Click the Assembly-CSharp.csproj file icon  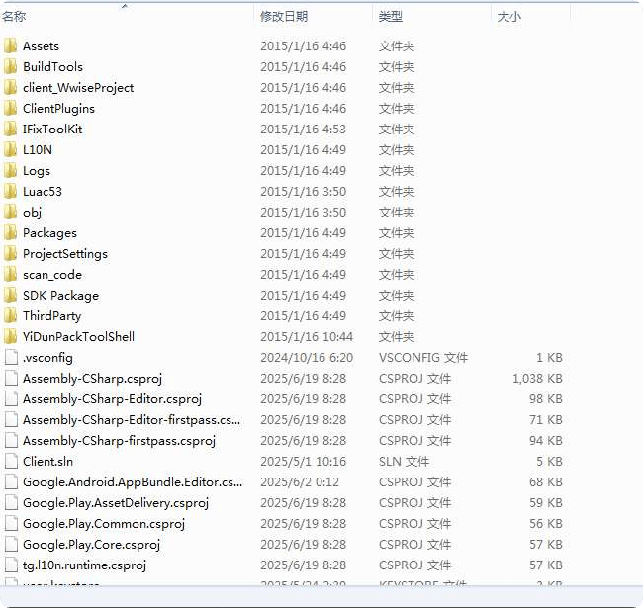pyautogui.click(x=11, y=379)
